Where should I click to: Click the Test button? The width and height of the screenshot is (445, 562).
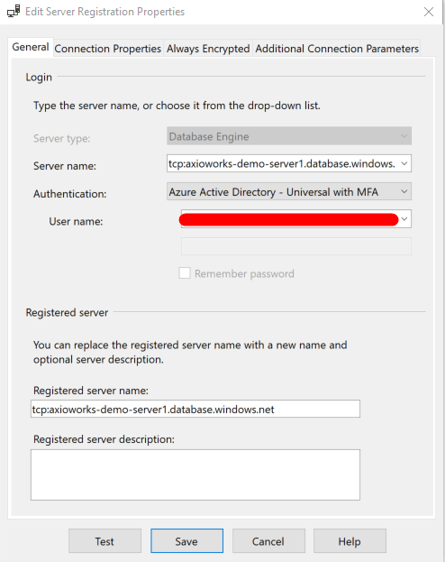click(x=104, y=541)
